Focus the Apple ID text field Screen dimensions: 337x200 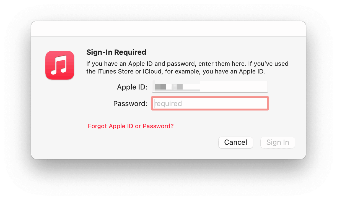pyautogui.click(x=210, y=87)
